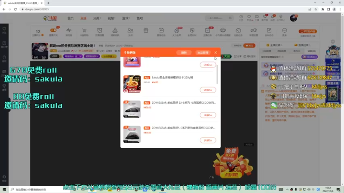Open the user avatar in header
This screenshot has height=193, width=344.
[293, 18]
